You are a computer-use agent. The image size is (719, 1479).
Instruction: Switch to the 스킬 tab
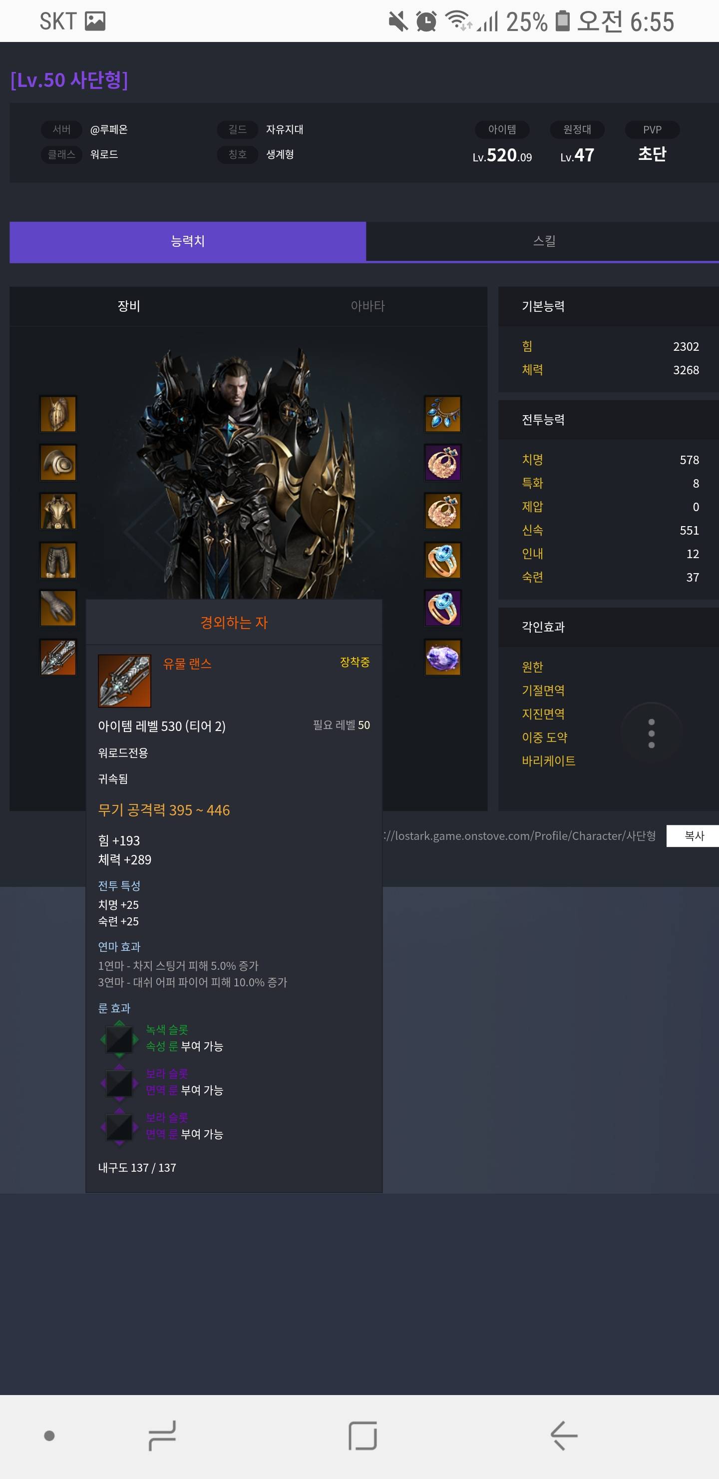tap(543, 242)
